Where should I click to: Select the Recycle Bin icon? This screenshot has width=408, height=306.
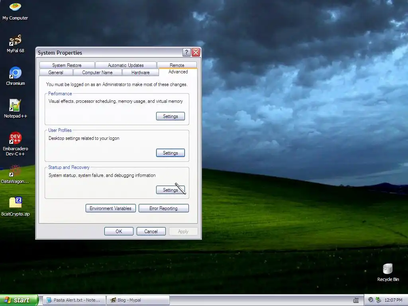(x=388, y=273)
